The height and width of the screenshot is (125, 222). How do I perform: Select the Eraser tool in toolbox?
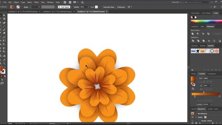tap(4, 33)
